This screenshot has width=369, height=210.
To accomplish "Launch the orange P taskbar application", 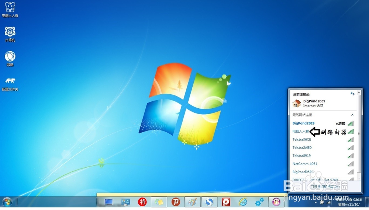I will pos(176,202).
